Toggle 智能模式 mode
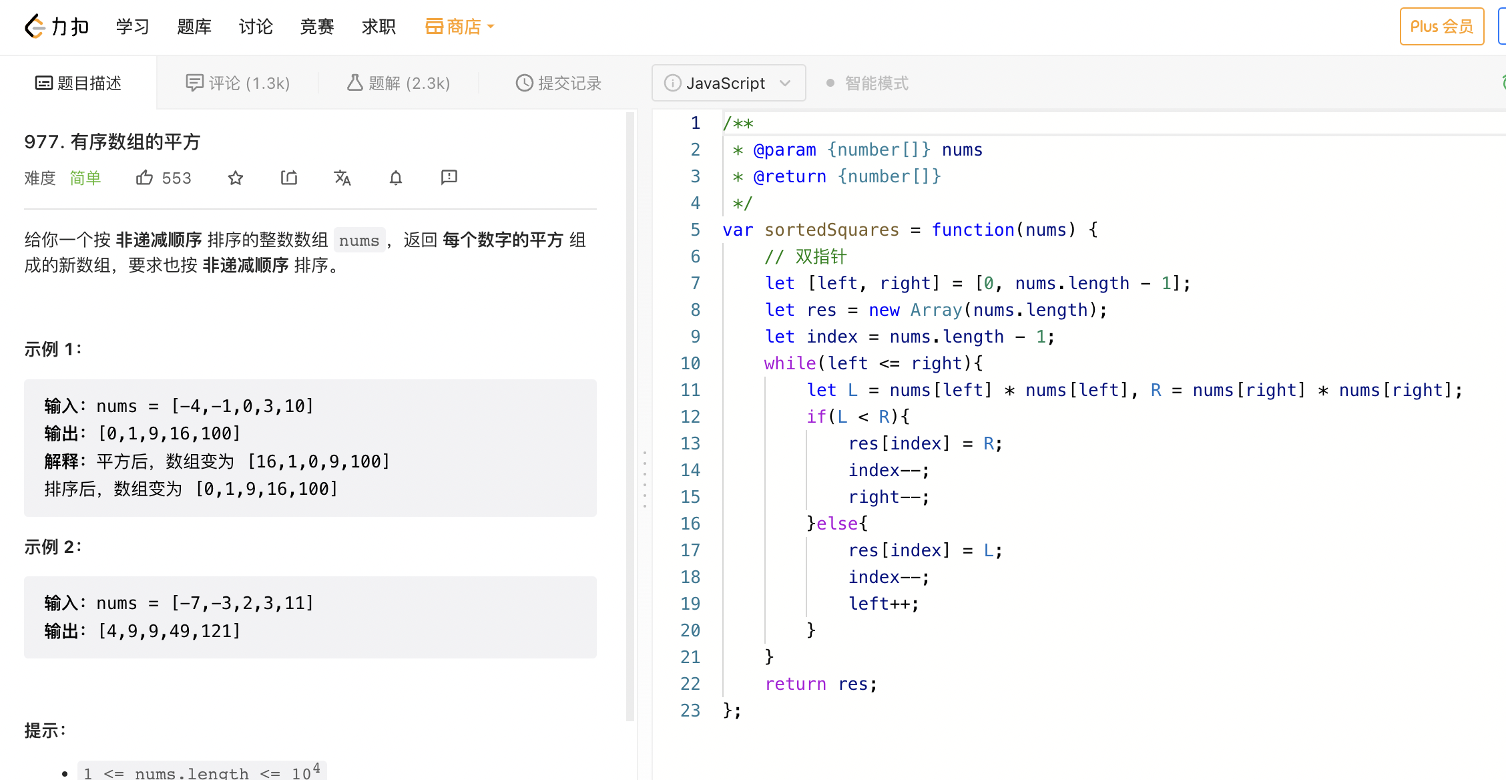Screen dimensions: 1506x780 point(867,83)
